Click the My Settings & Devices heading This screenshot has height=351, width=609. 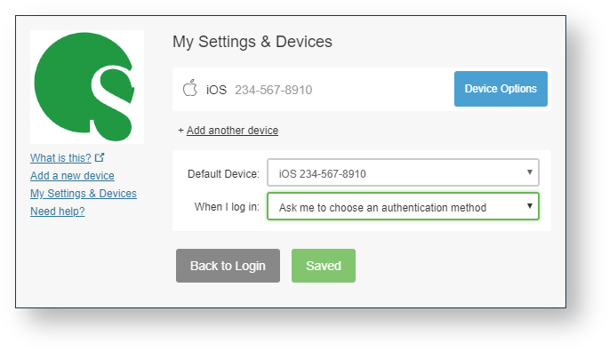point(252,42)
